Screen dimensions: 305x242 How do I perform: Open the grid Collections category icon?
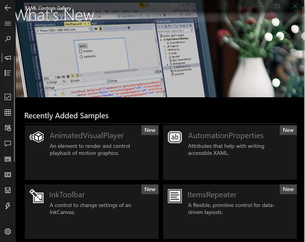(8, 112)
